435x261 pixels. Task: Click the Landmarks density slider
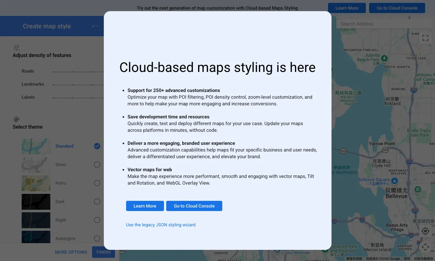click(x=78, y=85)
